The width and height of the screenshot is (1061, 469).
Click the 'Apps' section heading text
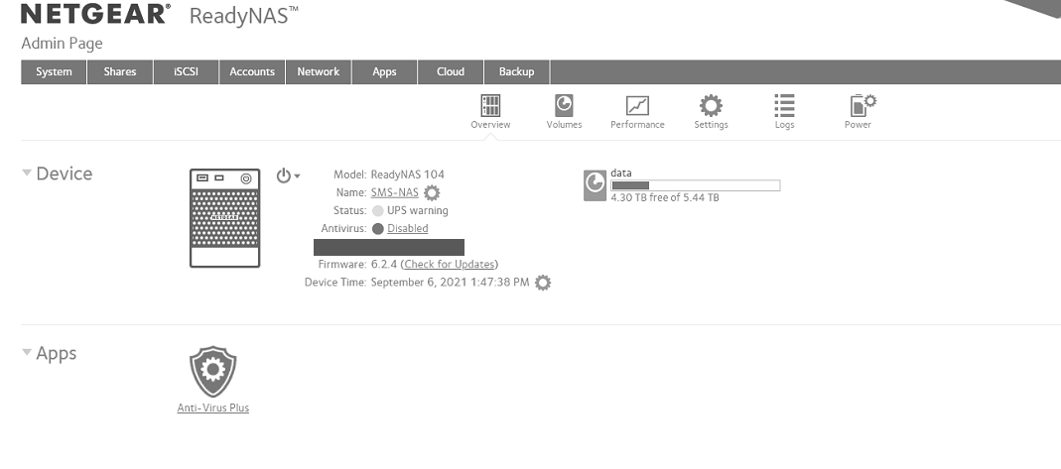coord(57,353)
